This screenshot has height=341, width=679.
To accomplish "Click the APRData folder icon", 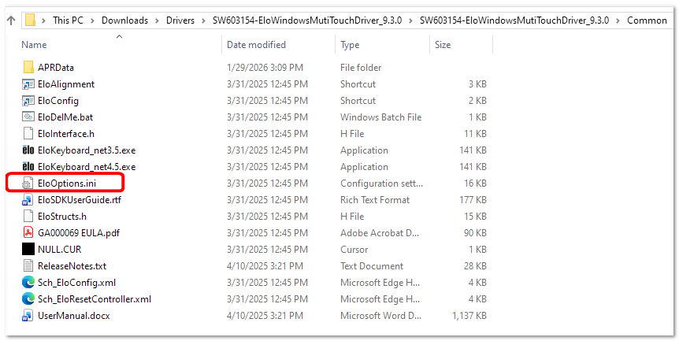I will tap(28, 68).
